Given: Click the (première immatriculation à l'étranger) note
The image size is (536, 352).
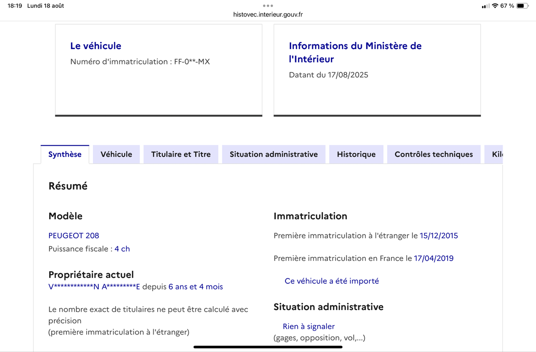Looking at the screenshot, I should coord(119,332).
